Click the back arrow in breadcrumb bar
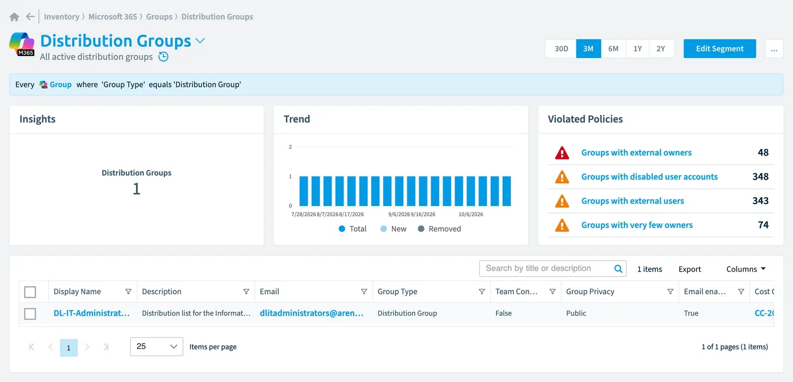 point(30,17)
